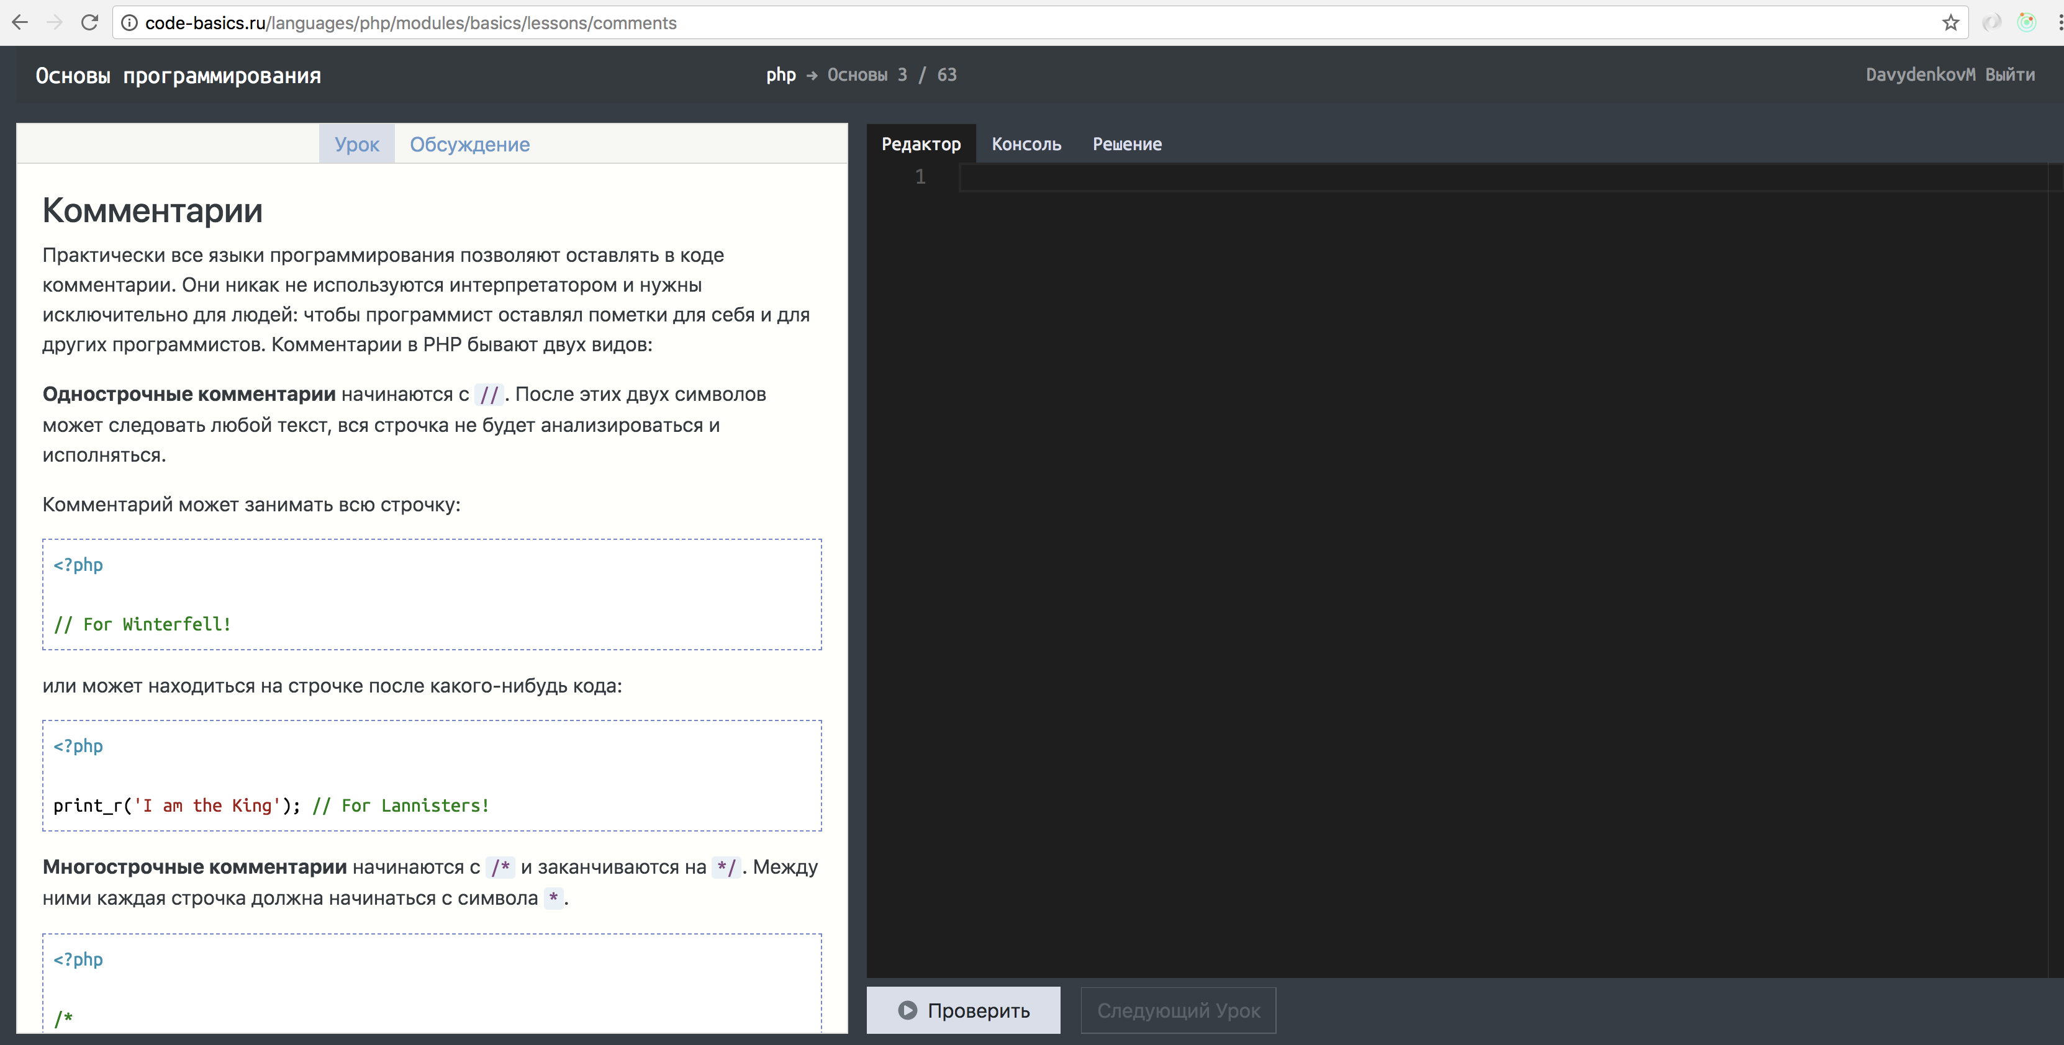Click the browser forward arrow
This screenshot has height=1045, width=2064.
[x=55, y=22]
